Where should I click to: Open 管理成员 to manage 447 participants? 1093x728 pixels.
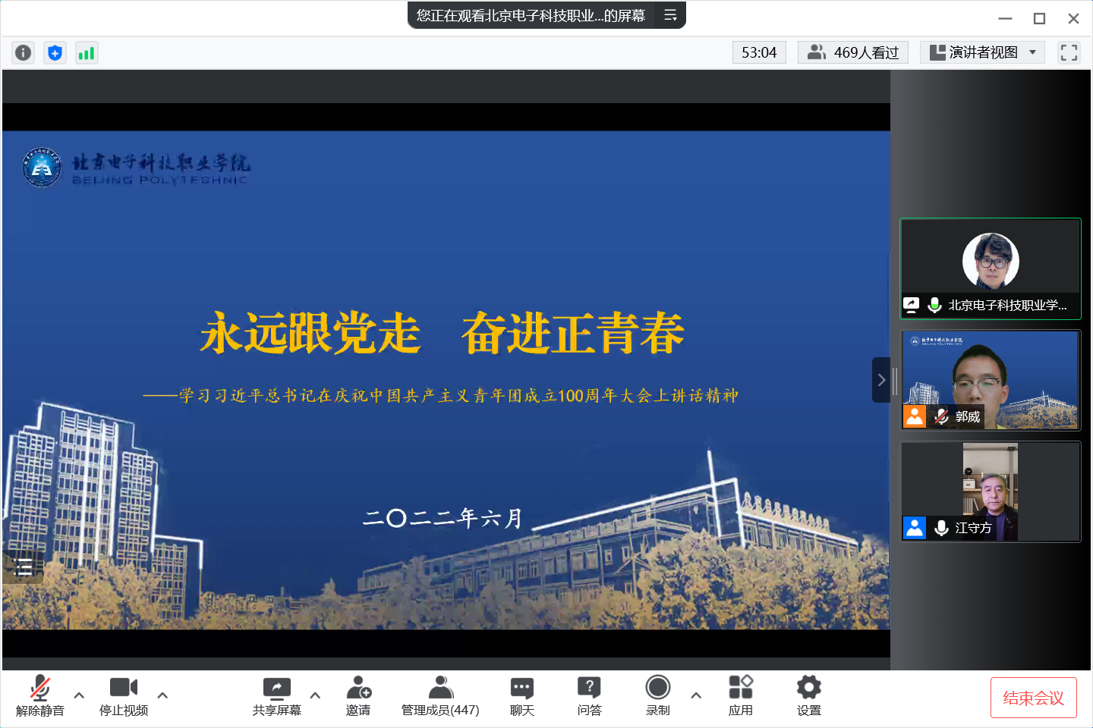[440, 695]
